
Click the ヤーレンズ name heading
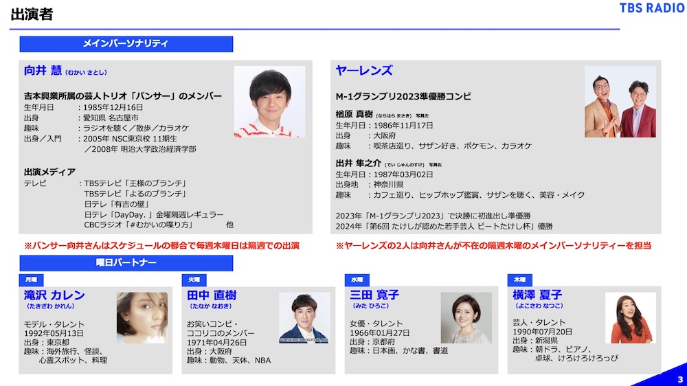tap(363, 71)
